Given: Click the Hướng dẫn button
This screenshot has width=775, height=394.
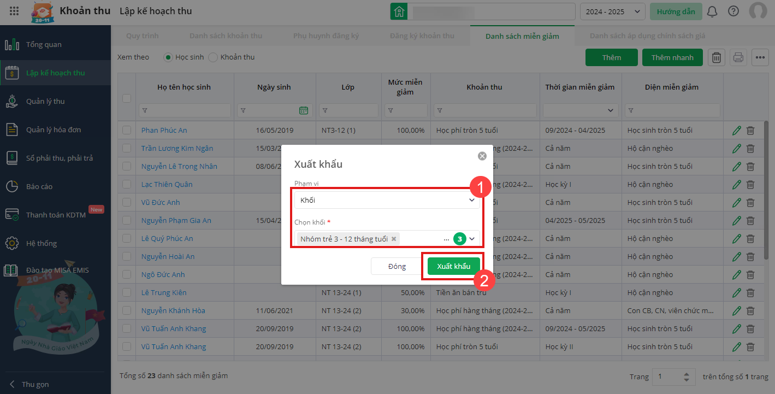Looking at the screenshot, I should click(x=676, y=11).
